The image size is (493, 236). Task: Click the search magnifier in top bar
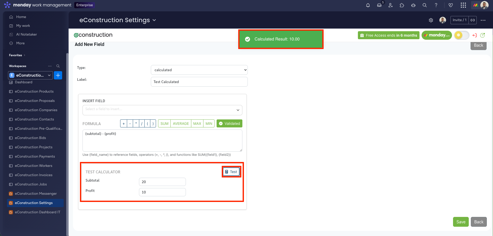pos(425,5)
